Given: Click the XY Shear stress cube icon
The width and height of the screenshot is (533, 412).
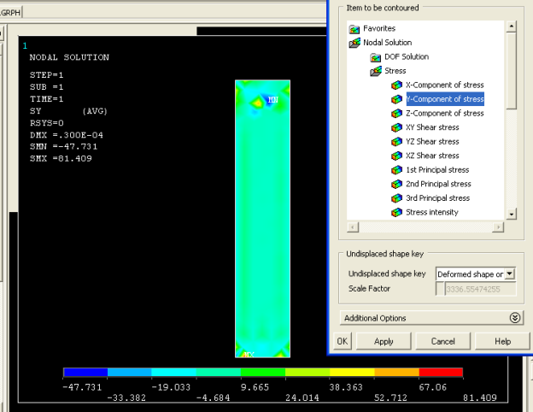Looking at the screenshot, I should pyautogui.click(x=396, y=127).
